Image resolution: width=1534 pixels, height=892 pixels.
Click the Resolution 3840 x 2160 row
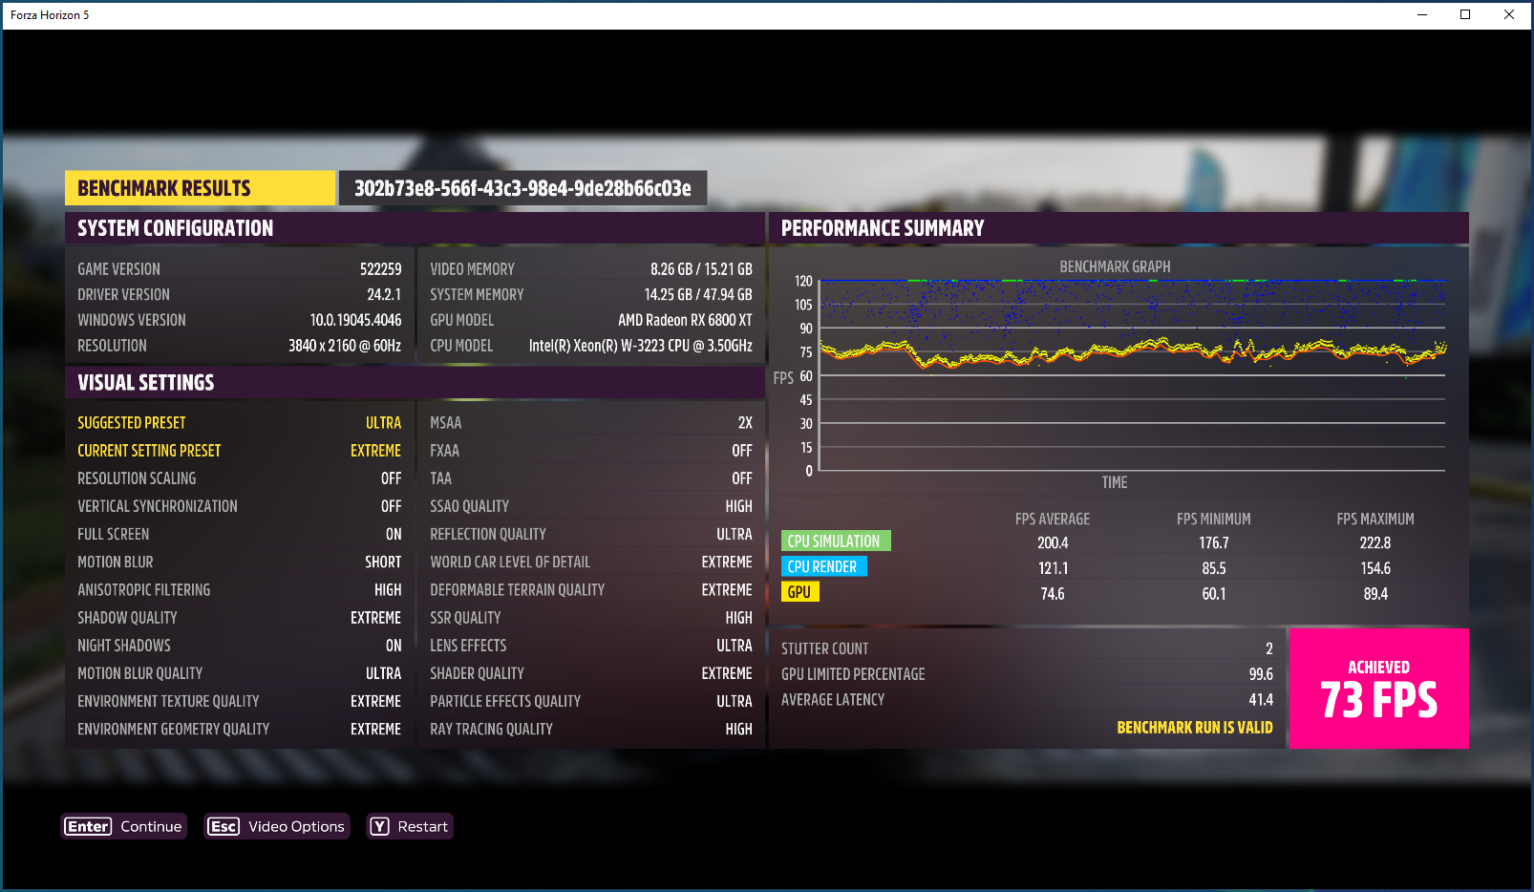pos(240,346)
